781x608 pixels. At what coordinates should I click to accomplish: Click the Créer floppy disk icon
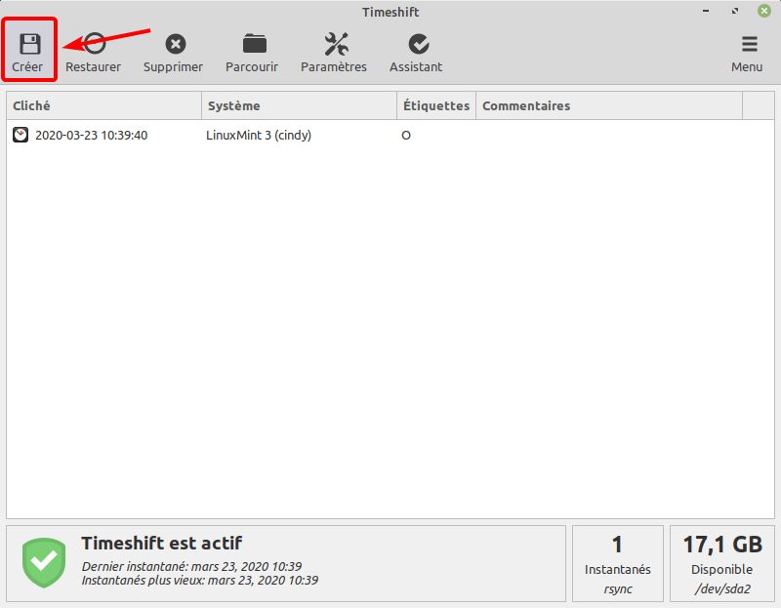click(28, 44)
